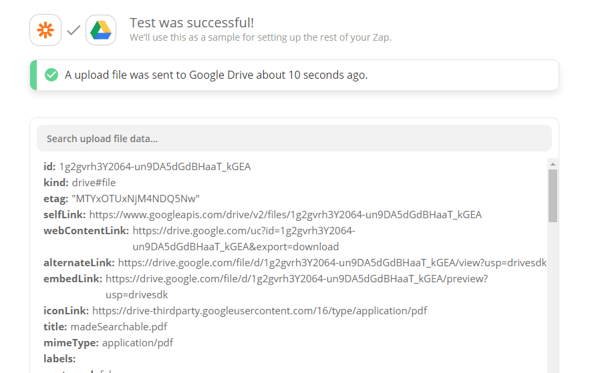Click the green success check circle icon

point(51,75)
